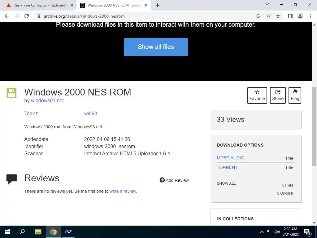The width and height of the screenshot is (317, 238).
Task: Open the Chrome side panel
Action: coord(290,16)
